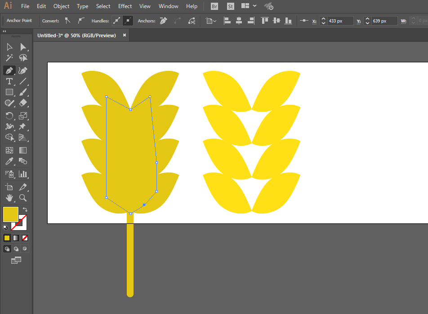This screenshot has height=314, width=428.
Task: Set paint mode to None
Action: (25, 238)
